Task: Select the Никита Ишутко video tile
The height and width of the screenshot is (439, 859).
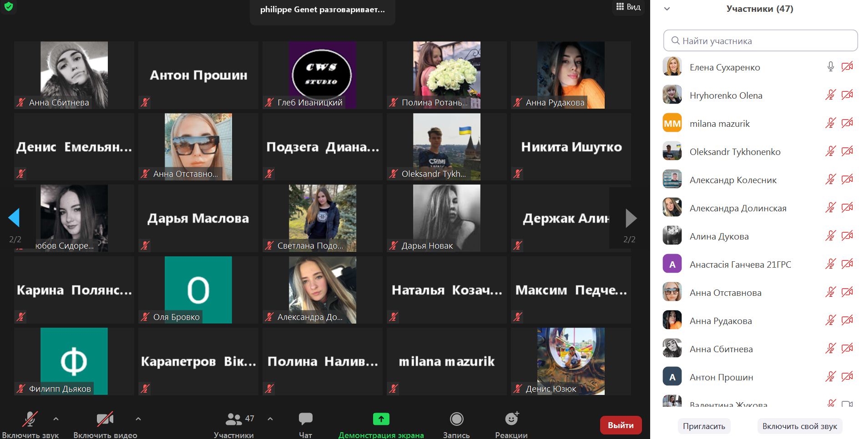Action: (x=571, y=147)
